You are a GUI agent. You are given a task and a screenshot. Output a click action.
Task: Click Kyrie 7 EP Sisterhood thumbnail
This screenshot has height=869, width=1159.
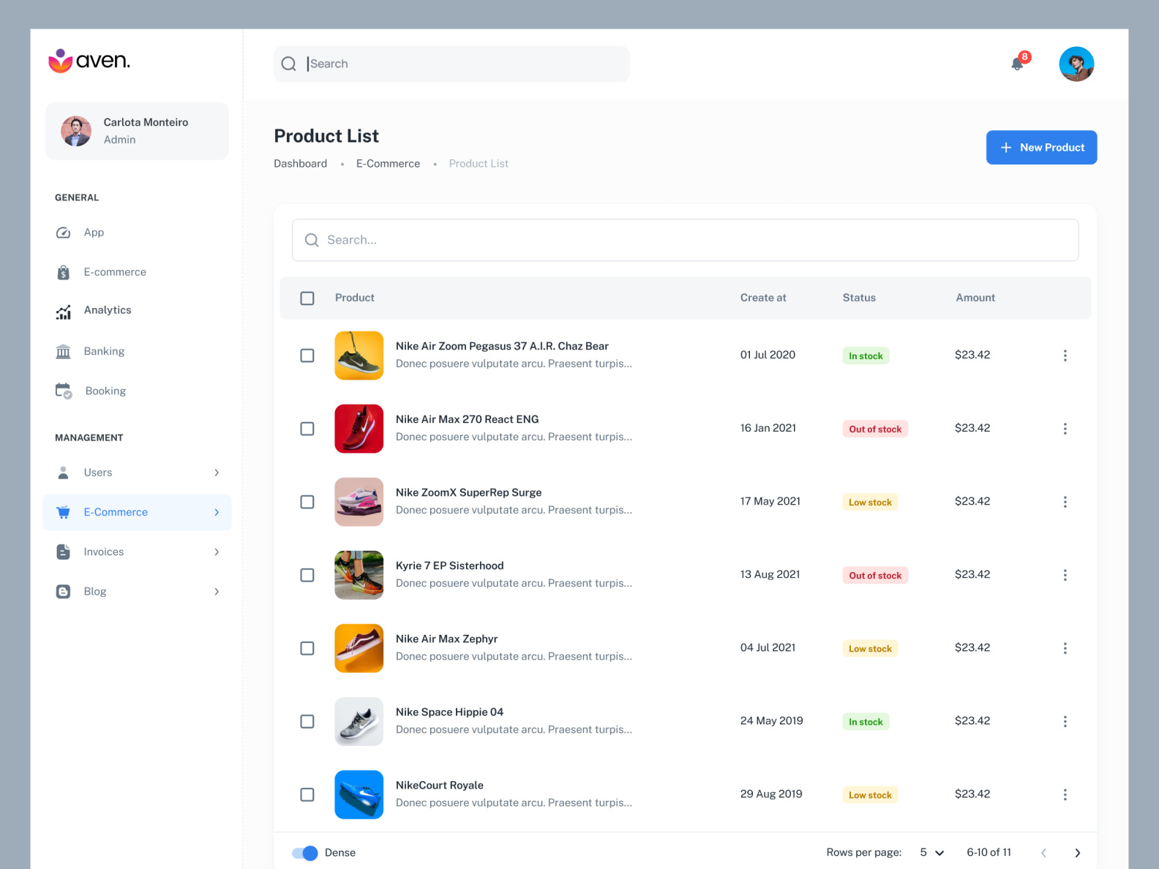click(359, 575)
